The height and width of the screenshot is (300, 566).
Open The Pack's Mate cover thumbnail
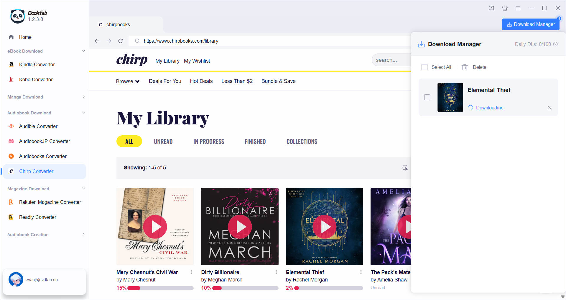point(391,226)
